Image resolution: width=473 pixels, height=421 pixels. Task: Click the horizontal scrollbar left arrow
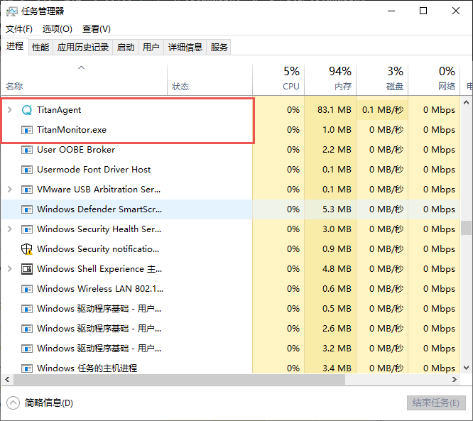(8, 380)
